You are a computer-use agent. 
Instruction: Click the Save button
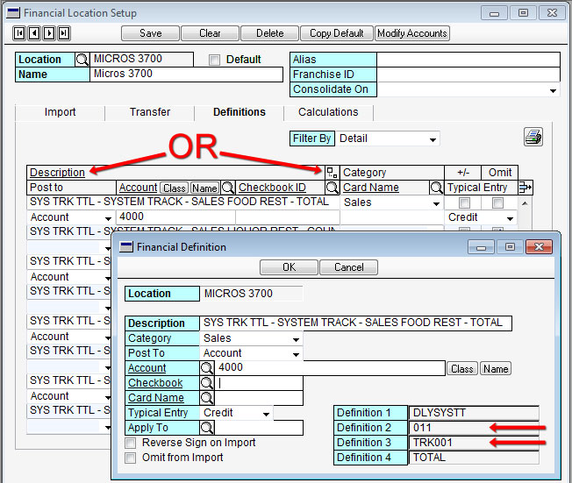(x=150, y=33)
